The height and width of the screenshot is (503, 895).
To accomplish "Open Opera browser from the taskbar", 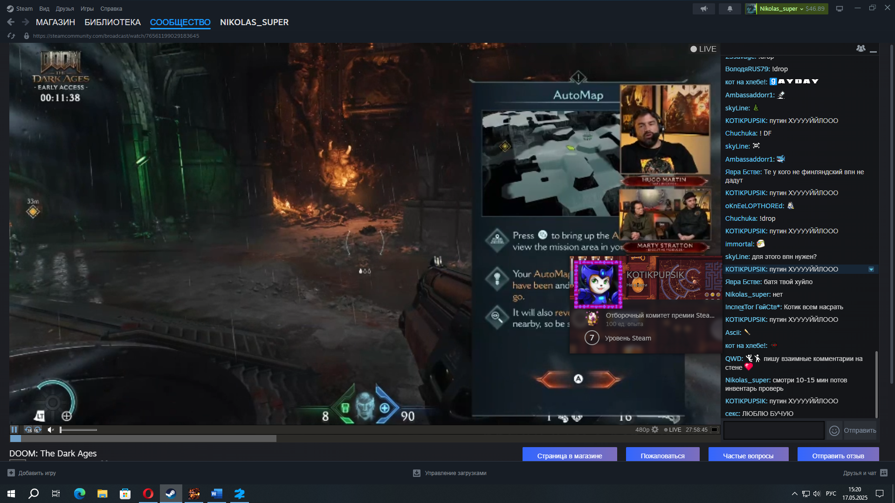I will coord(148,494).
